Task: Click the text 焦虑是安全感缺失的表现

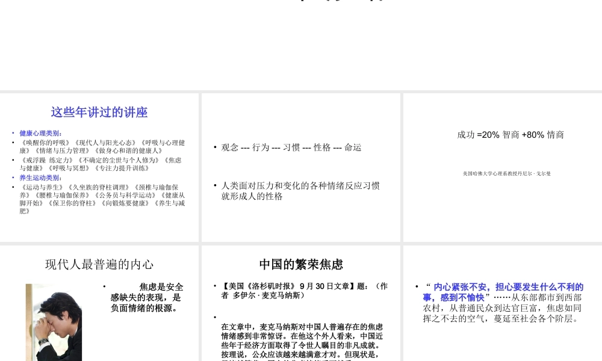Action: (146, 297)
